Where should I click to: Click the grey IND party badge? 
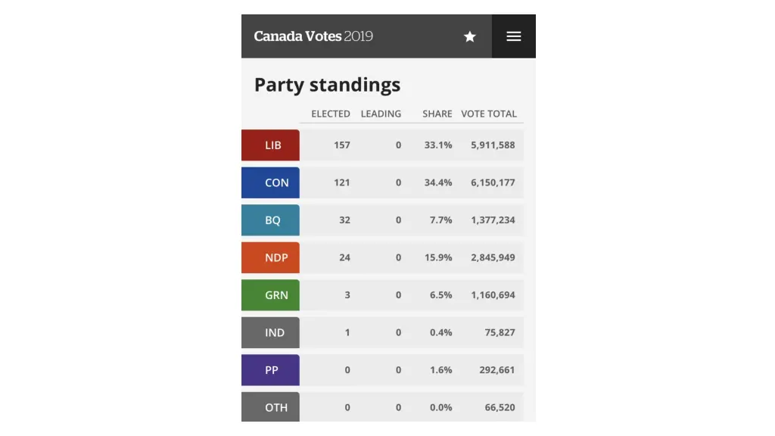pyautogui.click(x=271, y=332)
